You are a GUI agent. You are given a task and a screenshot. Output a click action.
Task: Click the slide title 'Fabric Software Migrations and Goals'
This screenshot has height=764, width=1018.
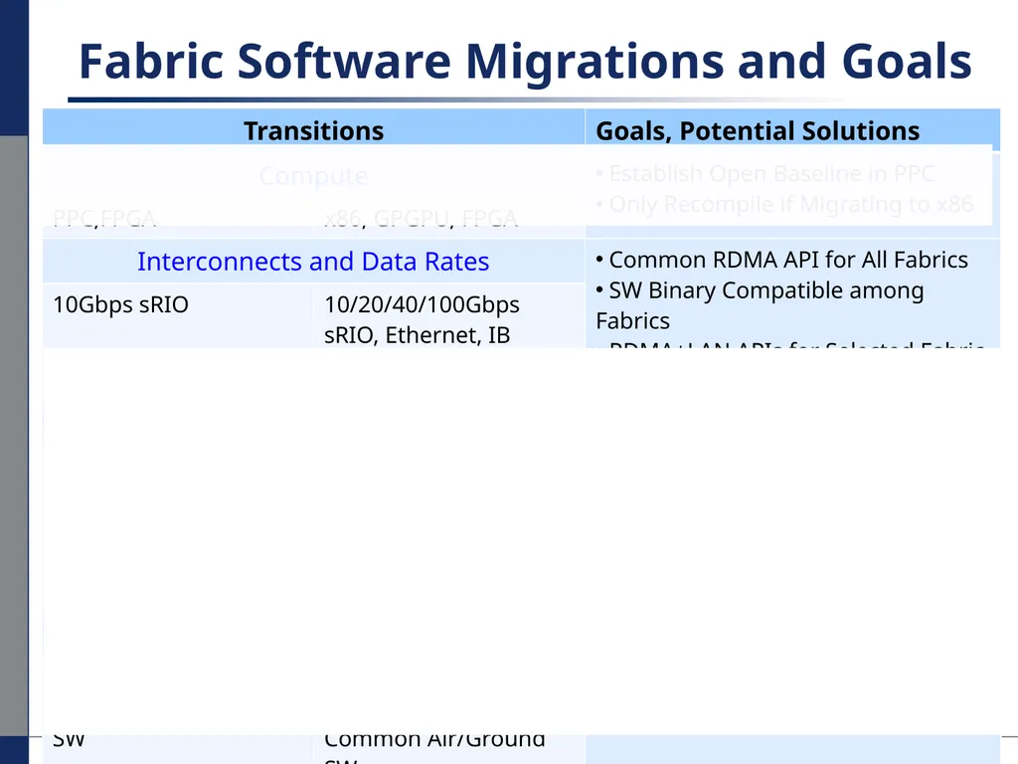pyautogui.click(x=525, y=61)
